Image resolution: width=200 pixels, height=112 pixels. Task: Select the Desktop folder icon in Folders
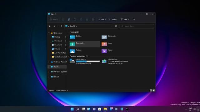(x=72, y=37)
